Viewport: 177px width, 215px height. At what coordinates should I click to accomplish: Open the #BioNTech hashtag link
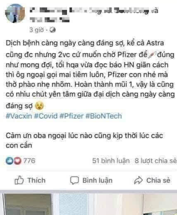(104, 116)
